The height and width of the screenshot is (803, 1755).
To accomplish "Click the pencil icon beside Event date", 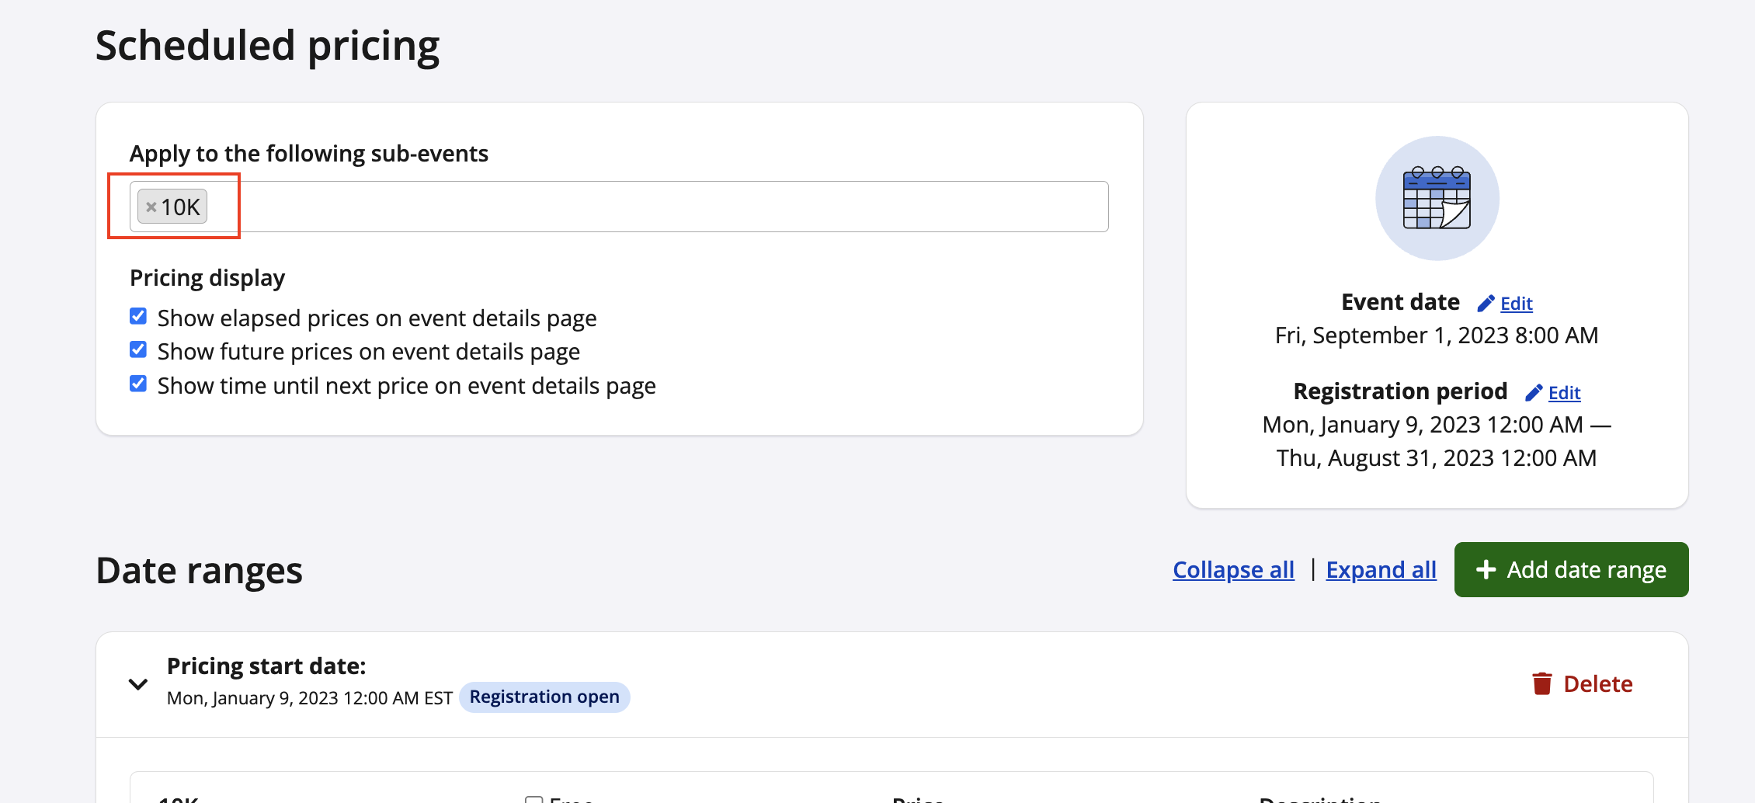I will [1486, 304].
